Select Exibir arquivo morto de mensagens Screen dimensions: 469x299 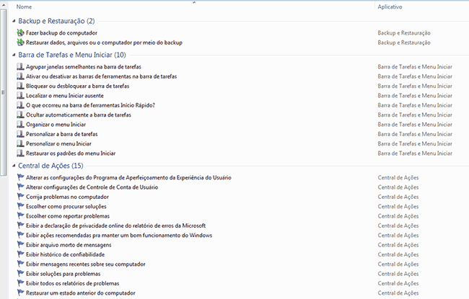tap(69, 245)
